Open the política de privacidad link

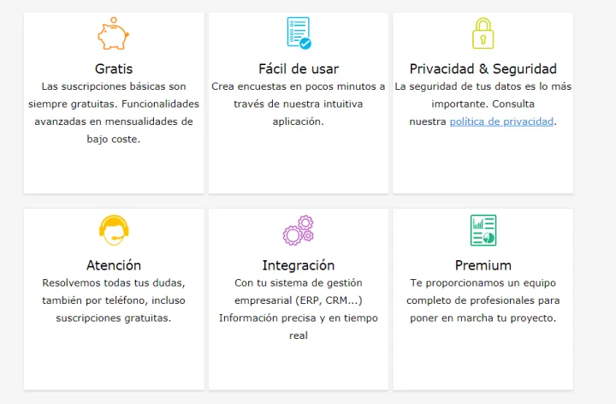(501, 122)
